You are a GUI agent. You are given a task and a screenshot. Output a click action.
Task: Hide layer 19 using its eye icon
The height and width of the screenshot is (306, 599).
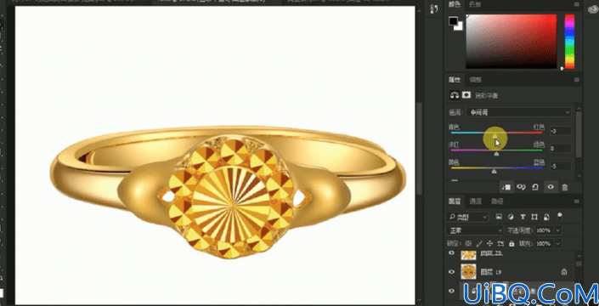coord(451,272)
